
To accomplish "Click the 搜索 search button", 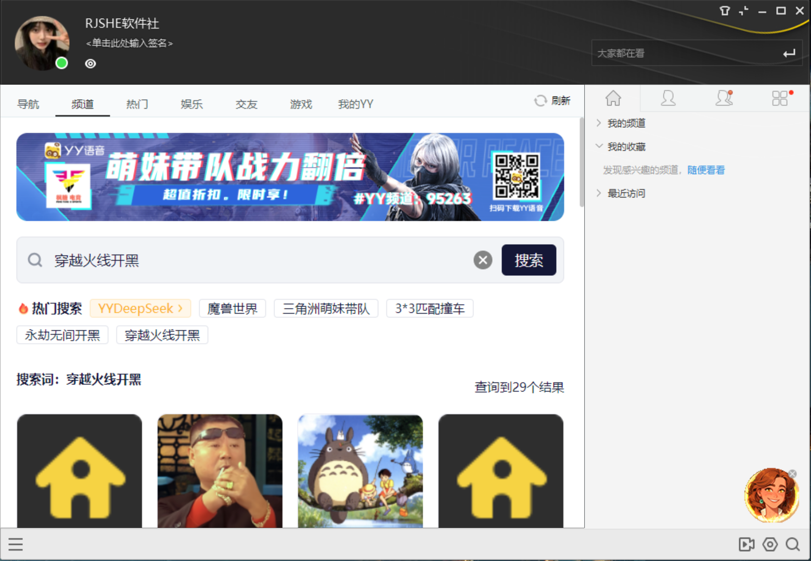I will [x=529, y=260].
